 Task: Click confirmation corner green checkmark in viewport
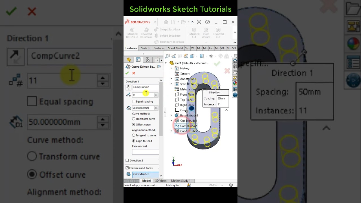tap(217, 64)
